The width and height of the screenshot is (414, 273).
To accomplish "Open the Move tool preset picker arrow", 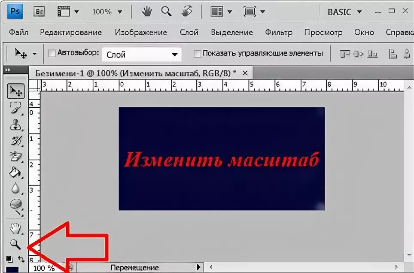I will coord(35,54).
